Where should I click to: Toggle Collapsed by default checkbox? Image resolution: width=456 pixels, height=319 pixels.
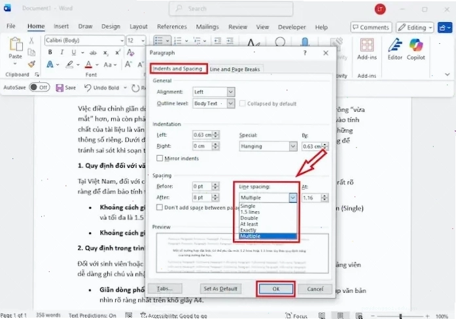coord(242,104)
